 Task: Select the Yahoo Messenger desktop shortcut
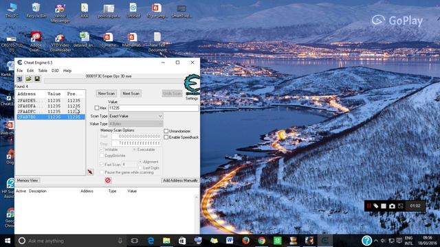(x=60, y=13)
